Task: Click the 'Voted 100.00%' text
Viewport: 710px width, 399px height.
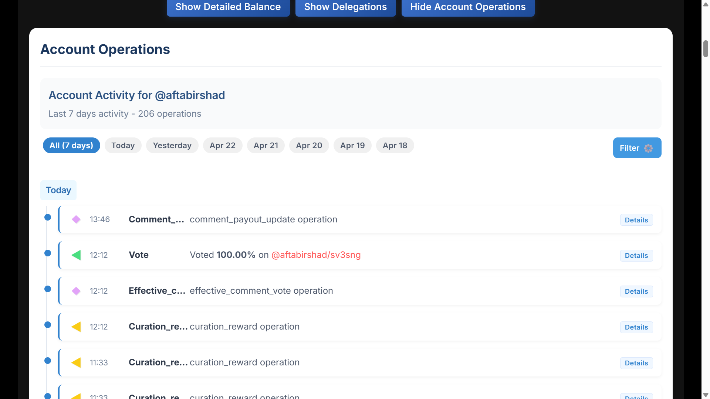Action: 223,255
